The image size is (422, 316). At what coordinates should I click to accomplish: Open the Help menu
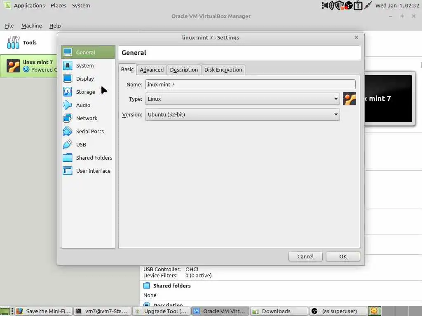tap(55, 26)
